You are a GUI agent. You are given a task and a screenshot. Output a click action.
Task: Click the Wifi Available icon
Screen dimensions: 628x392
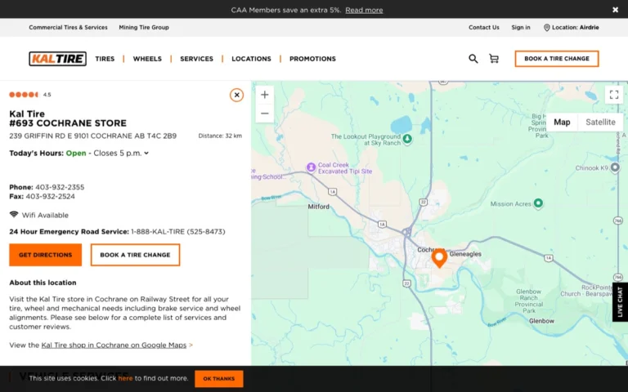pos(14,215)
